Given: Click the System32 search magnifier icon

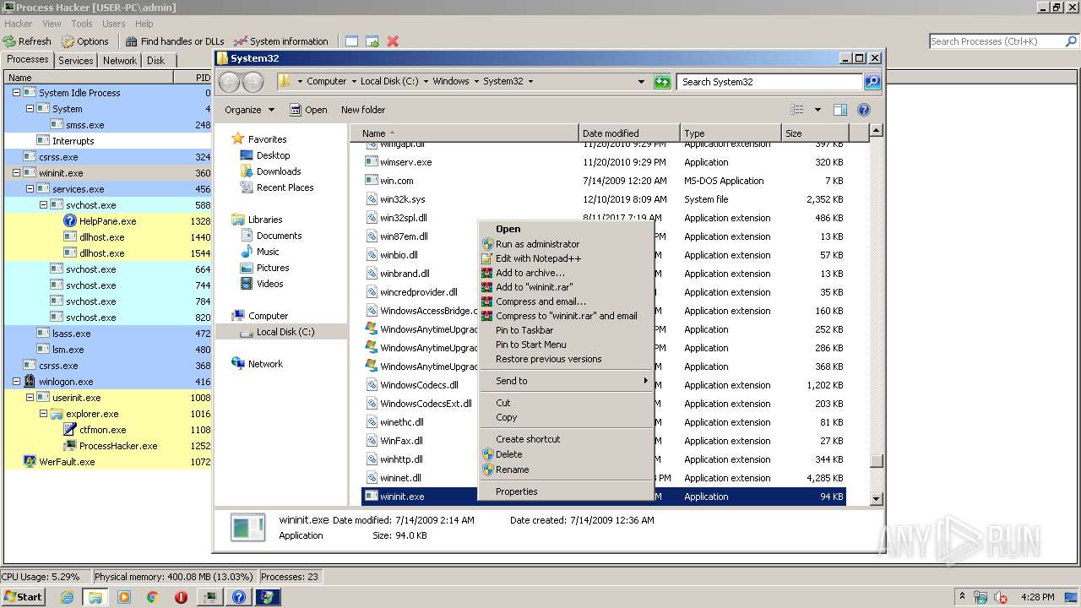Looking at the screenshot, I should (872, 82).
